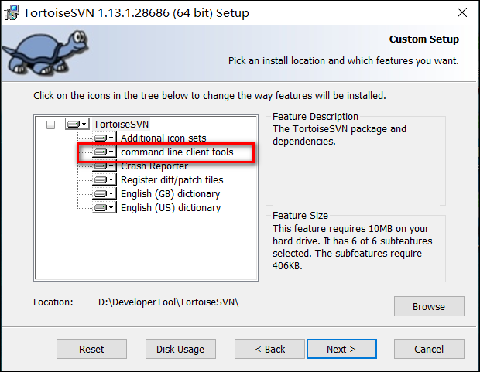Open Crash Reporter install option dropdown
Image resolution: width=480 pixels, height=372 pixels.
click(x=105, y=166)
